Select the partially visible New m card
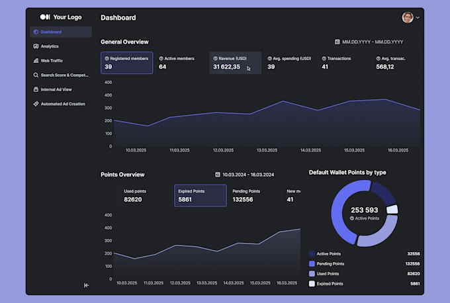450x303 pixels. (x=292, y=196)
